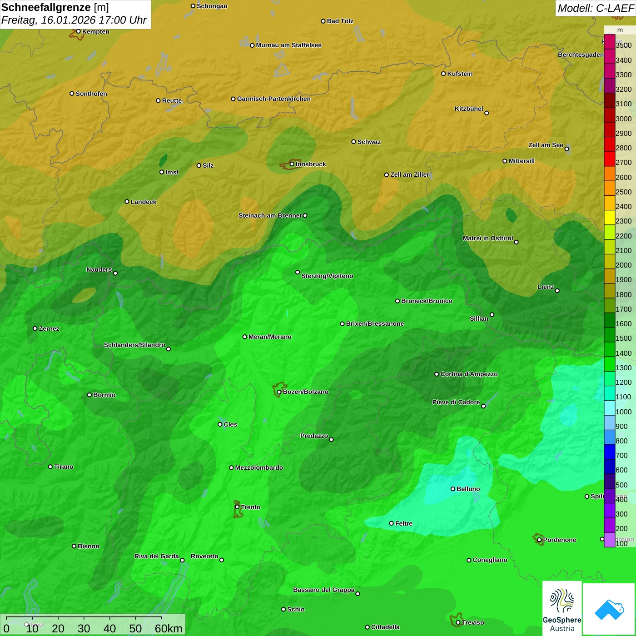Click the Feltre marker dot

pos(391,523)
